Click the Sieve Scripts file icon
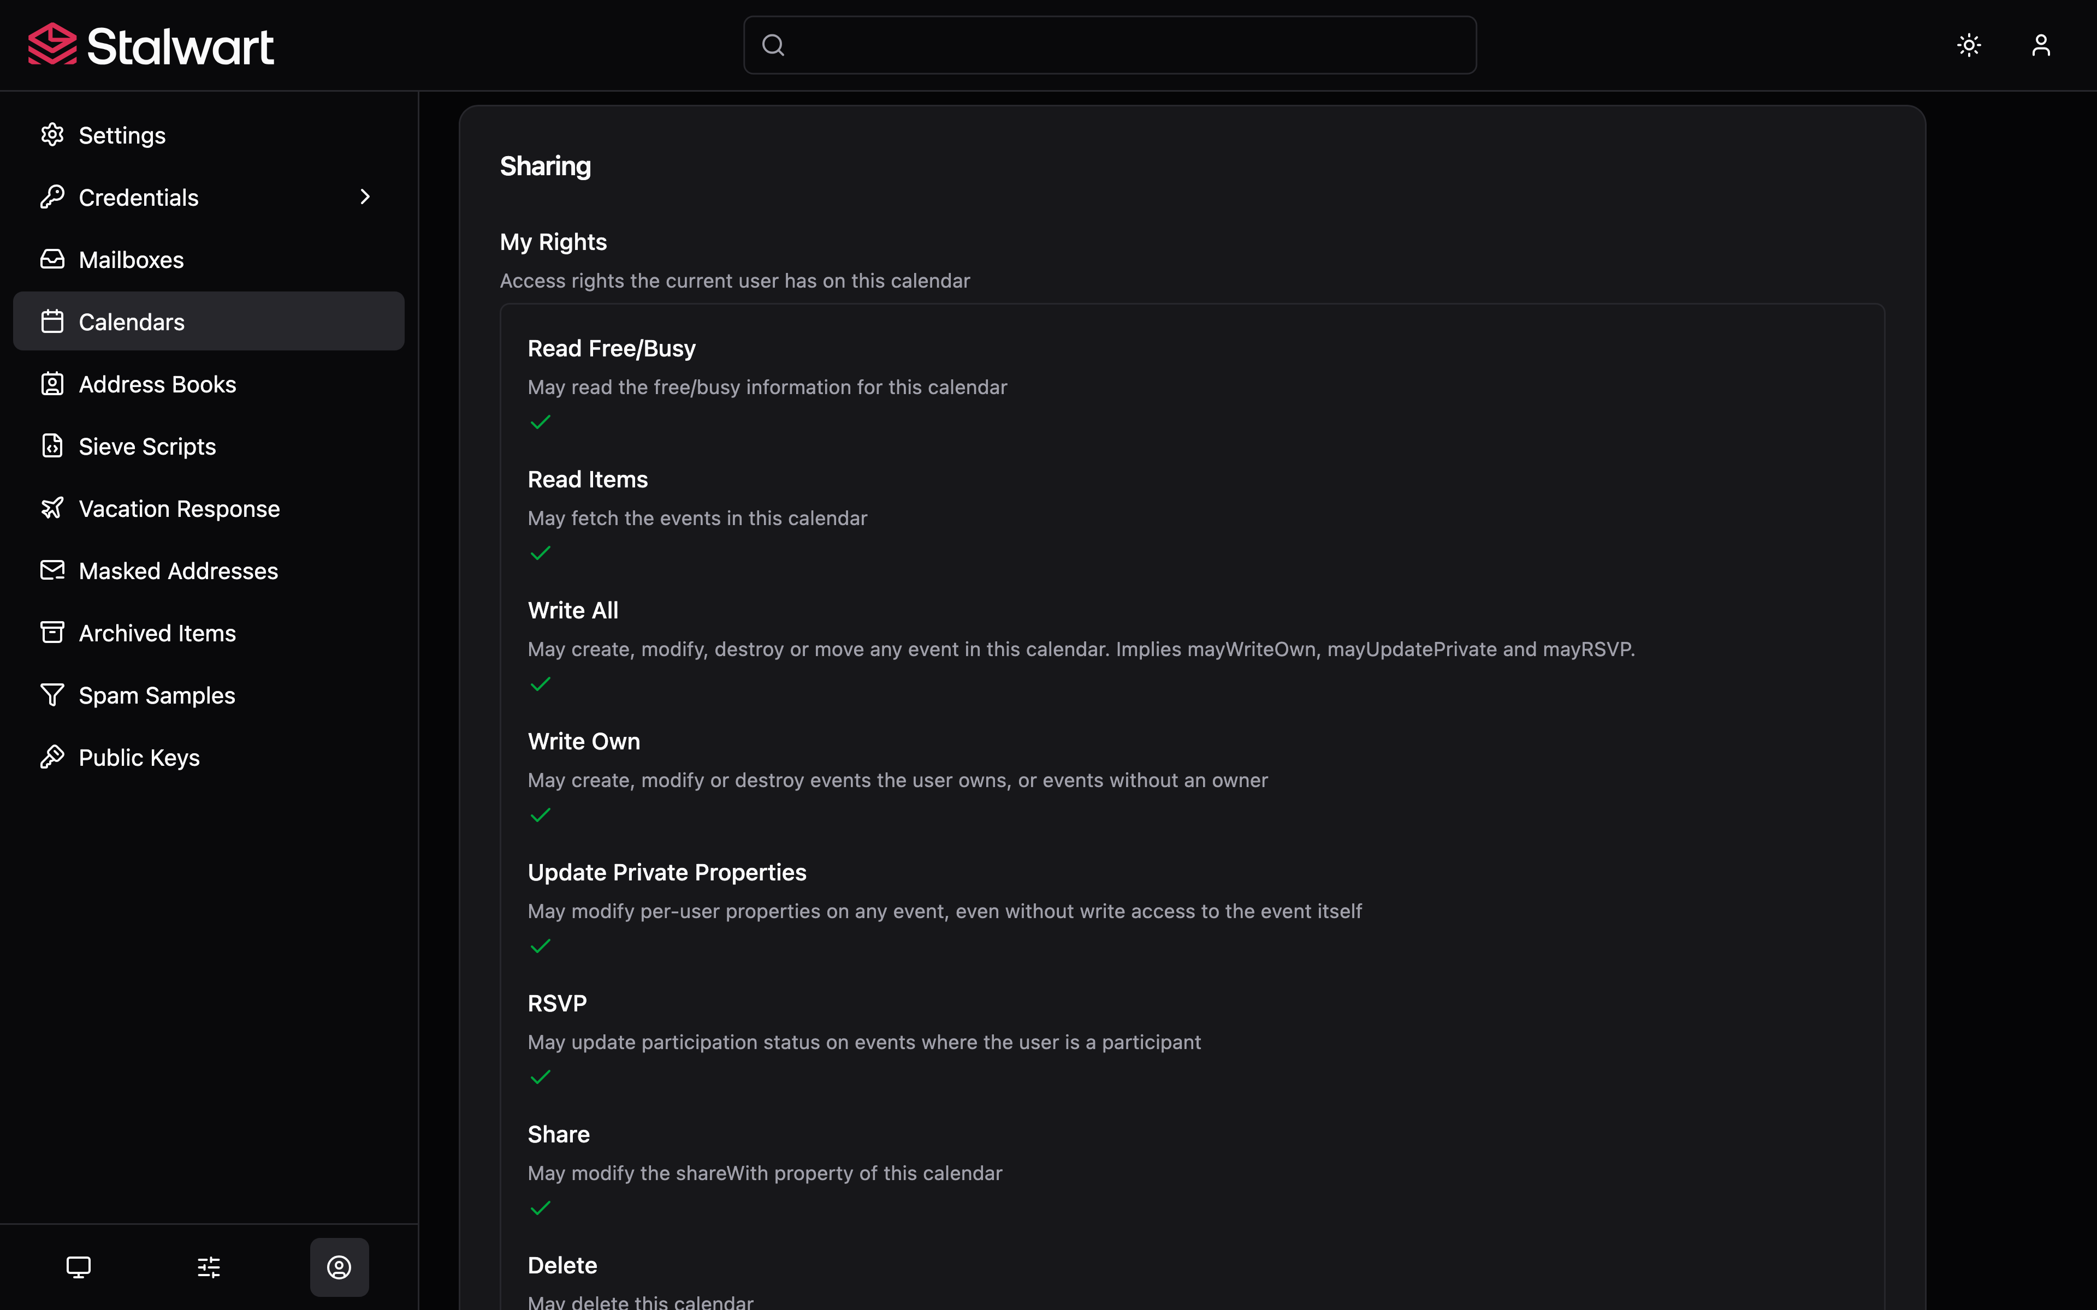The image size is (2097, 1310). click(52, 445)
